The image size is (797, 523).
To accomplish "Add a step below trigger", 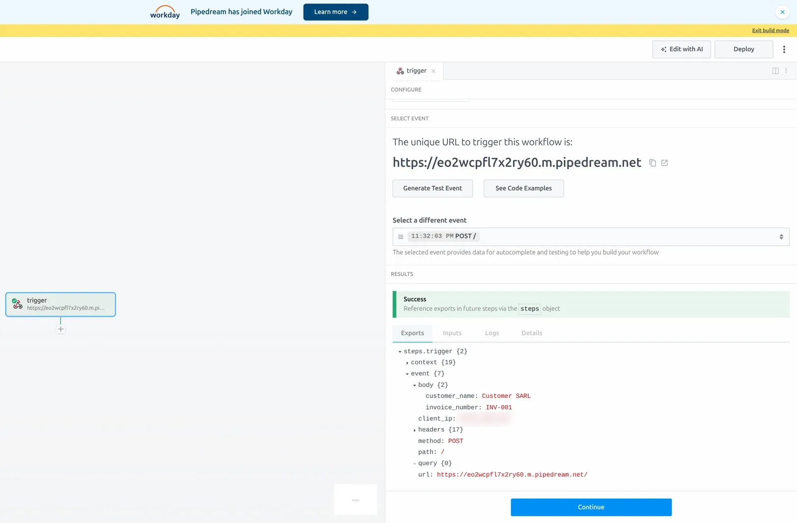I will click(60, 329).
